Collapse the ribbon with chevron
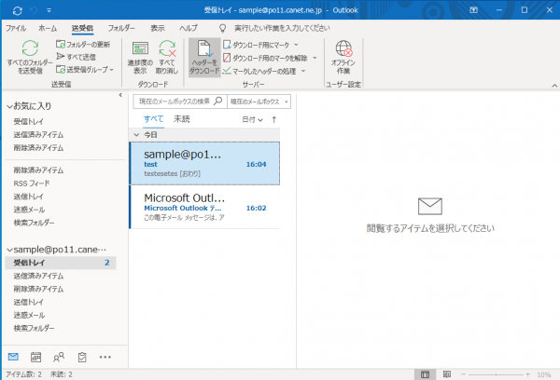Image resolution: width=560 pixels, height=380 pixels. pos(554,86)
